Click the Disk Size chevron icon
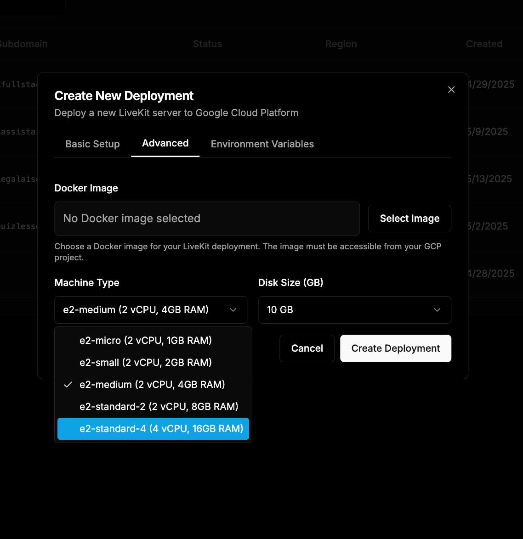 437,310
